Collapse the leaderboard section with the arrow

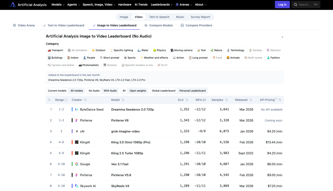(x=282, y=37)
